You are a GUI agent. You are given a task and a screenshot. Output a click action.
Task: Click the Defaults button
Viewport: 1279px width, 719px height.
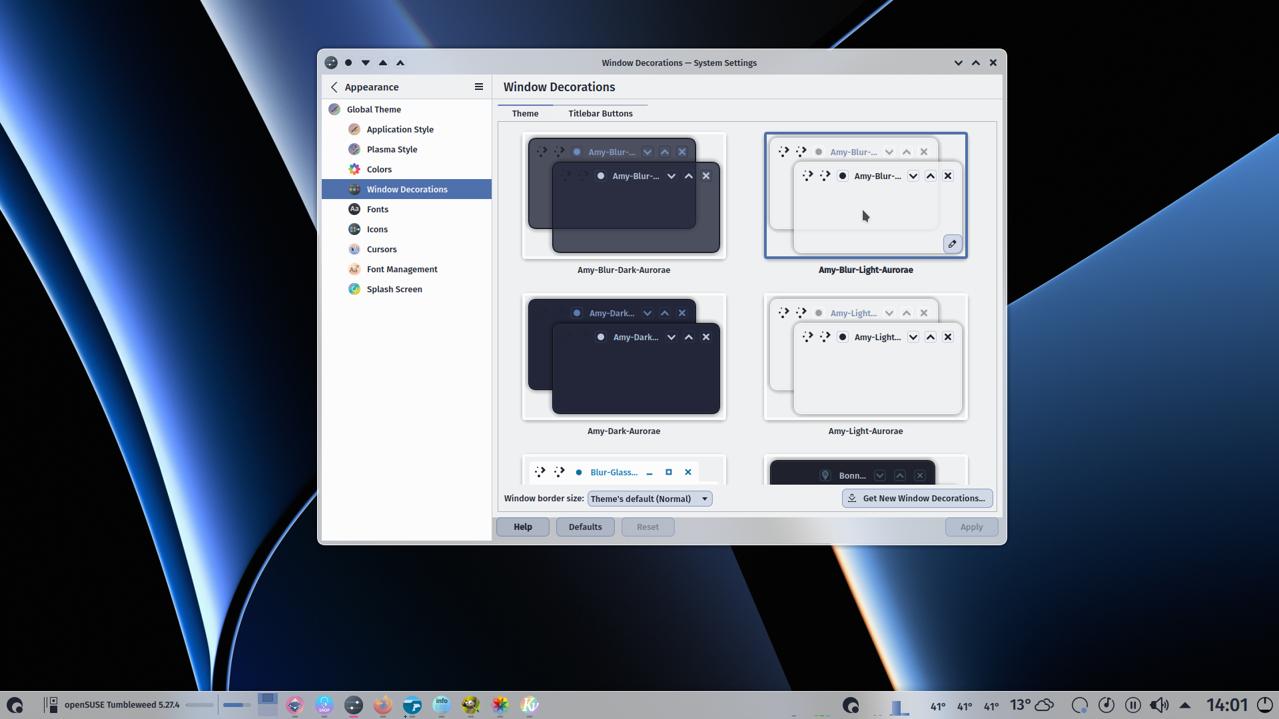585,527
